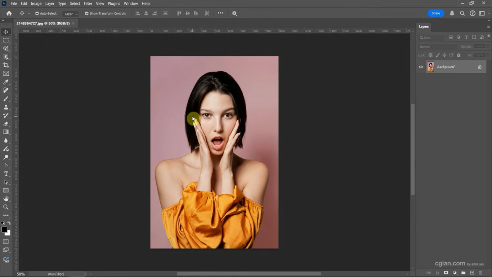Activate the Crop tool
This screenshot has height=277, width=492.
[6, 65]
